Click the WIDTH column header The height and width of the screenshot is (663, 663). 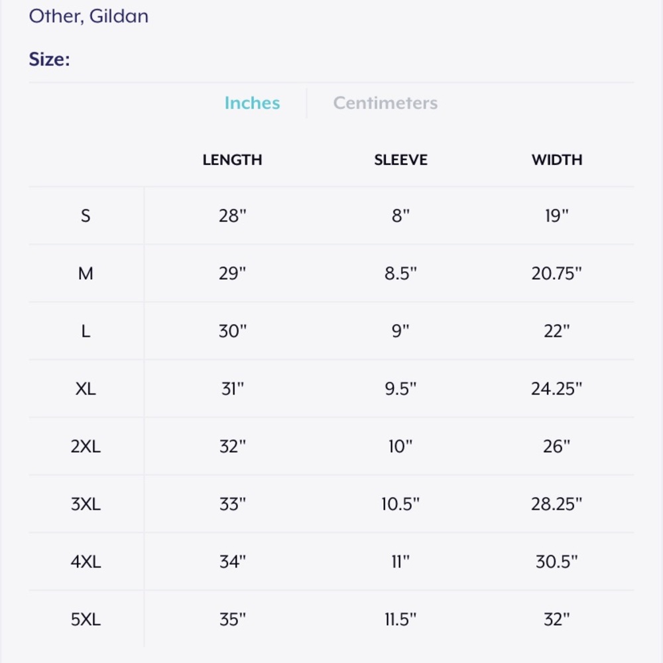point(557,160)
